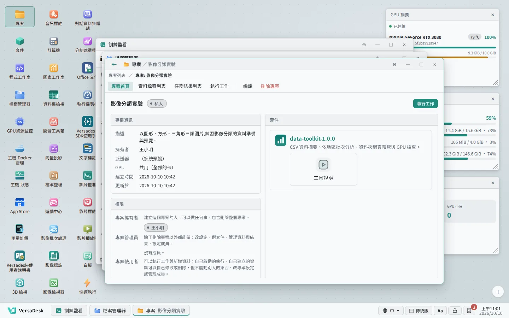Open the 影像標註 desktop icon

[54, 259]
